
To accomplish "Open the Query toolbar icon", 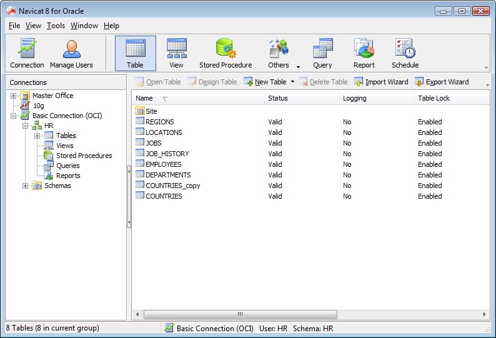I will click(x=322, y=53).
